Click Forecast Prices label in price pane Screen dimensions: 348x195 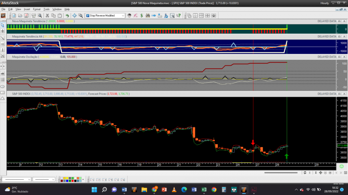pos(97,94)
